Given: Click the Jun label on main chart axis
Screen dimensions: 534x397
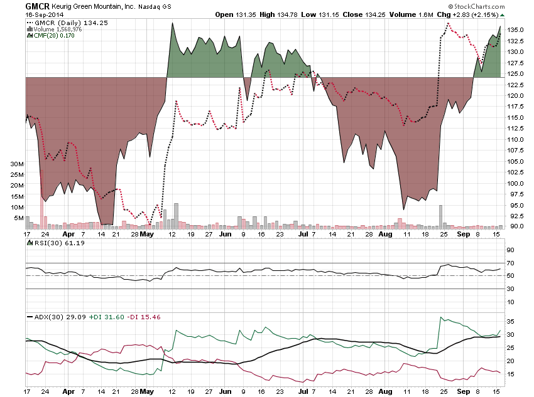Looking at the screenshot, I should click(225, 234).
